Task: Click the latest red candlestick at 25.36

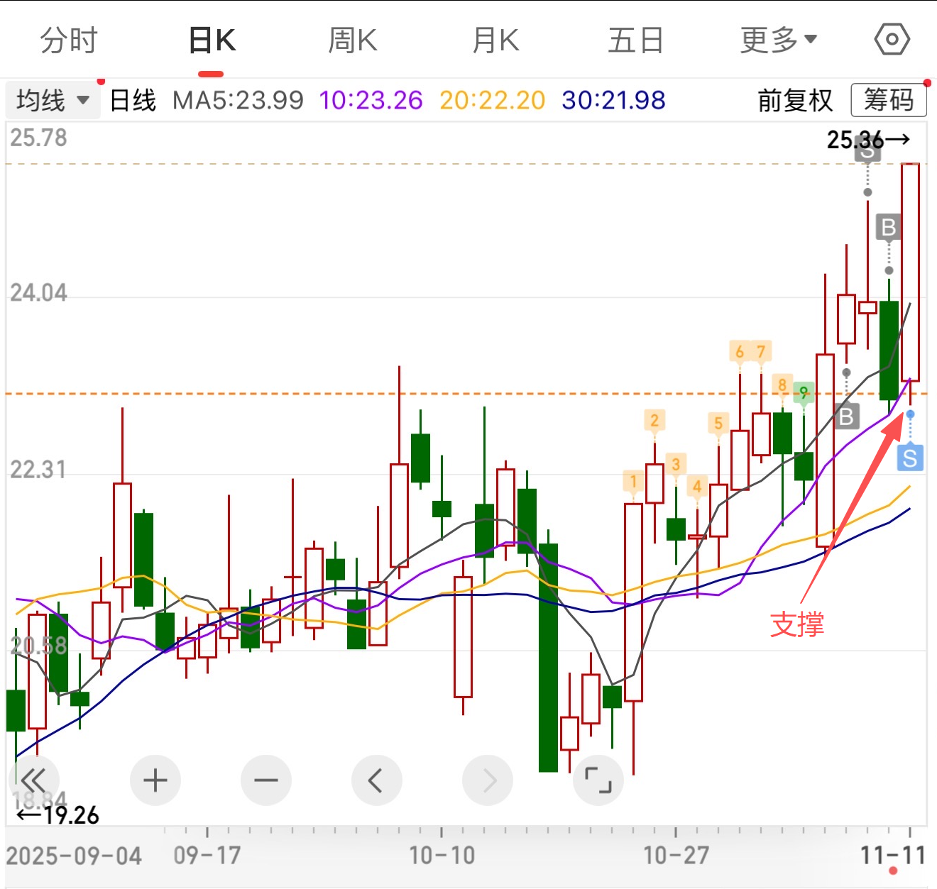Action: 910,272
